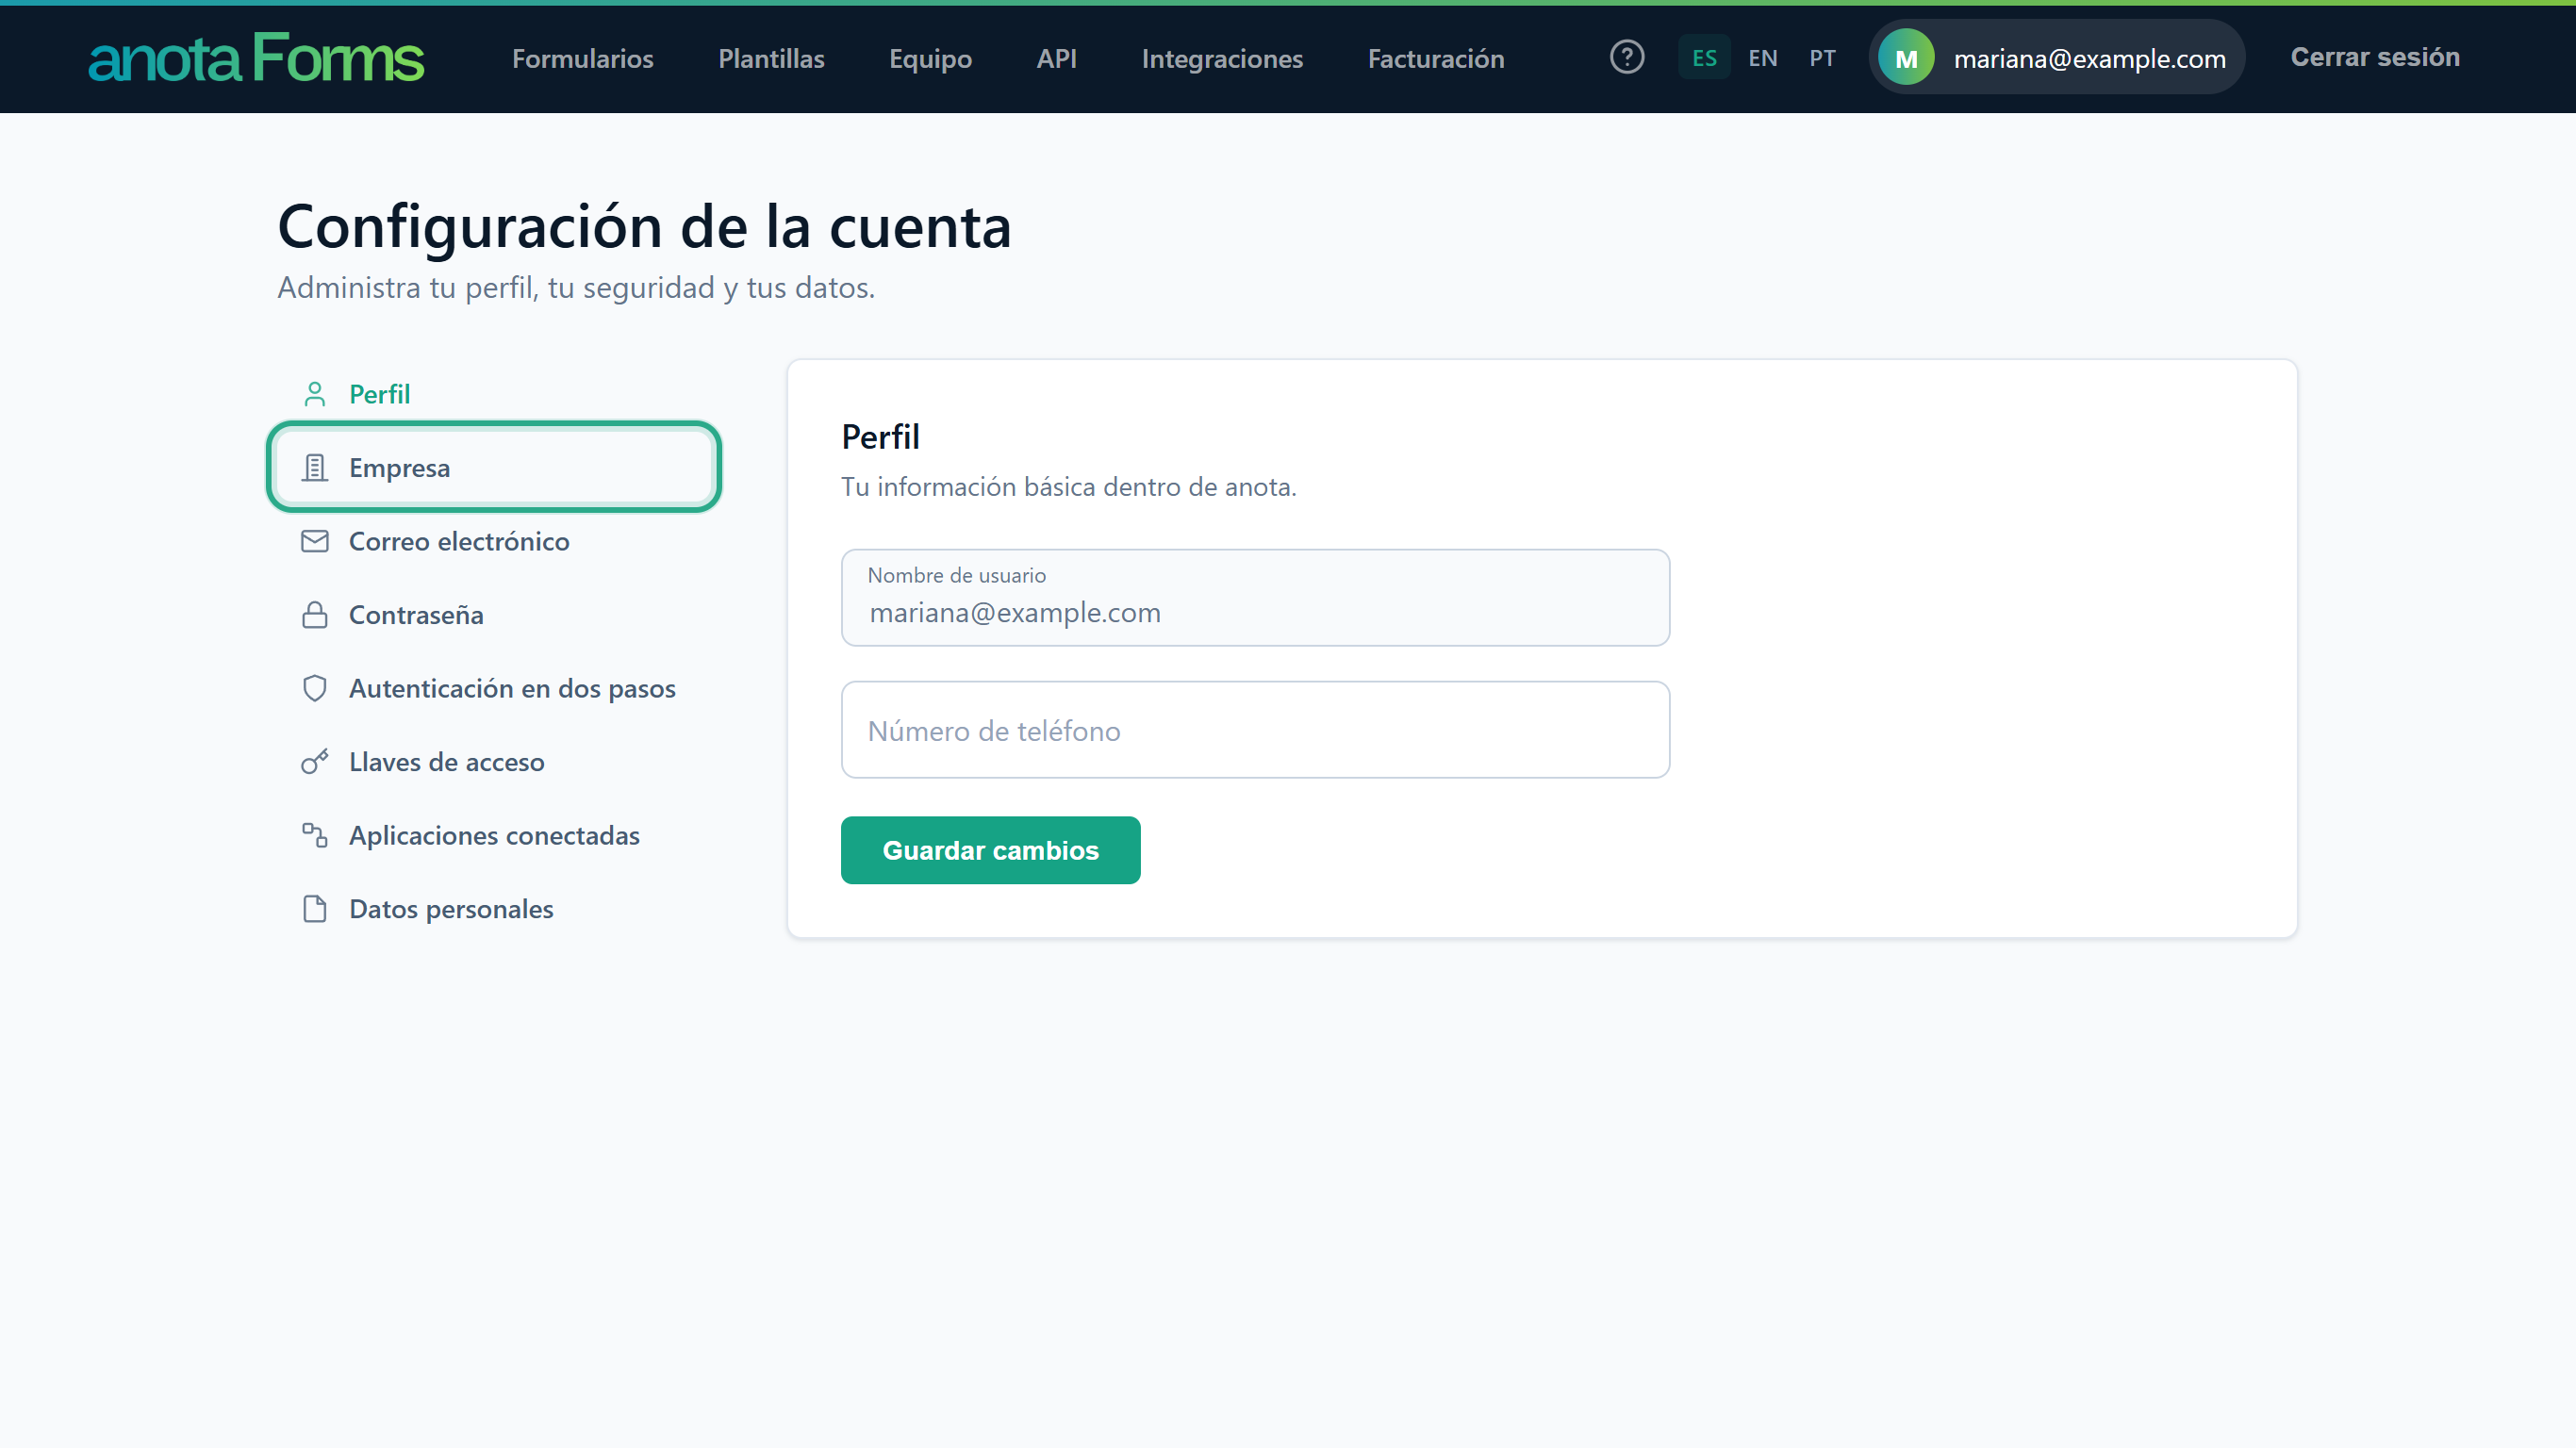Navigate to Integraciones
This screenshot has width=2576, height=1448.
1222,58
